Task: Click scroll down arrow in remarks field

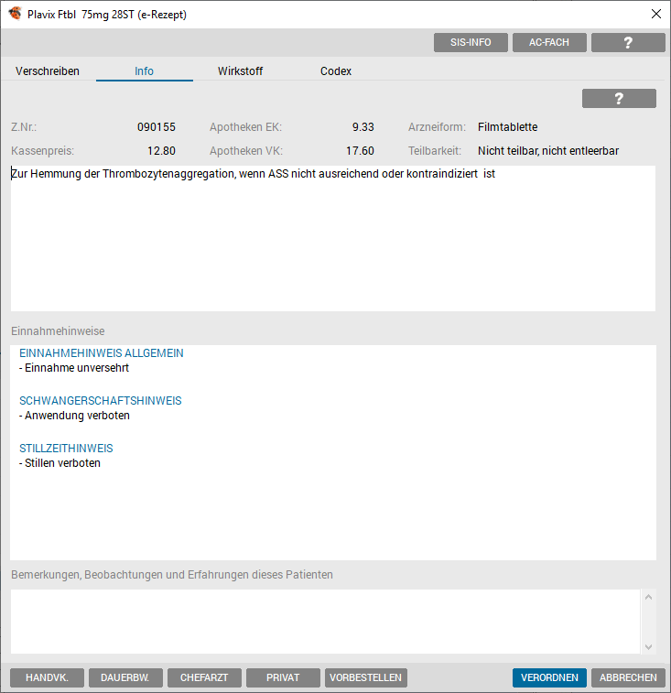Action: click(x=648, y=647)
